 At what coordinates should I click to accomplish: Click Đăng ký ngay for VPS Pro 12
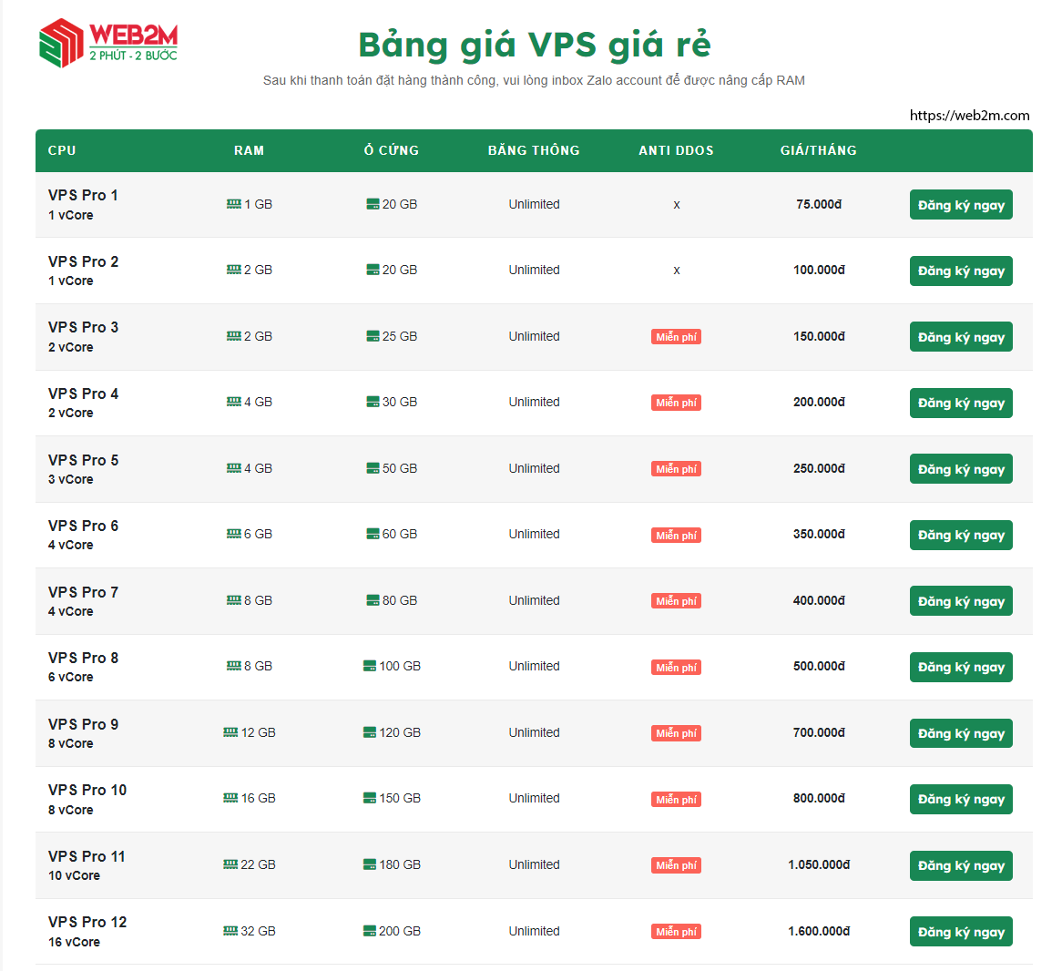[x=961, y=931]
